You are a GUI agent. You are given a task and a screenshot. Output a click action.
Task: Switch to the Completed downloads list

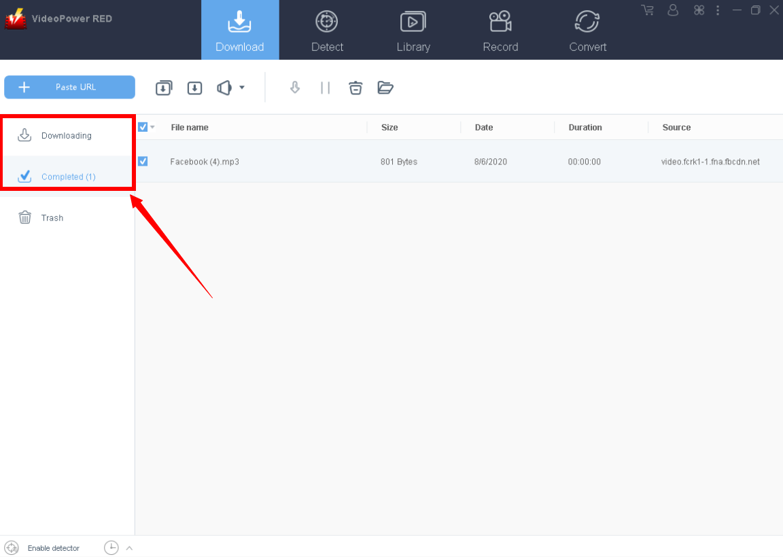click(x=68, y=176)
